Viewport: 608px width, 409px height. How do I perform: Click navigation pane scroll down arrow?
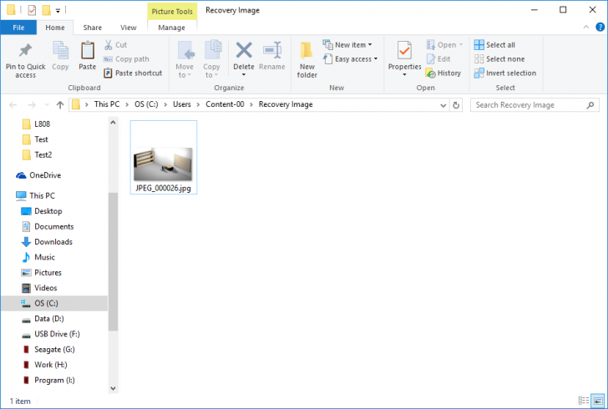click(113, 388)
